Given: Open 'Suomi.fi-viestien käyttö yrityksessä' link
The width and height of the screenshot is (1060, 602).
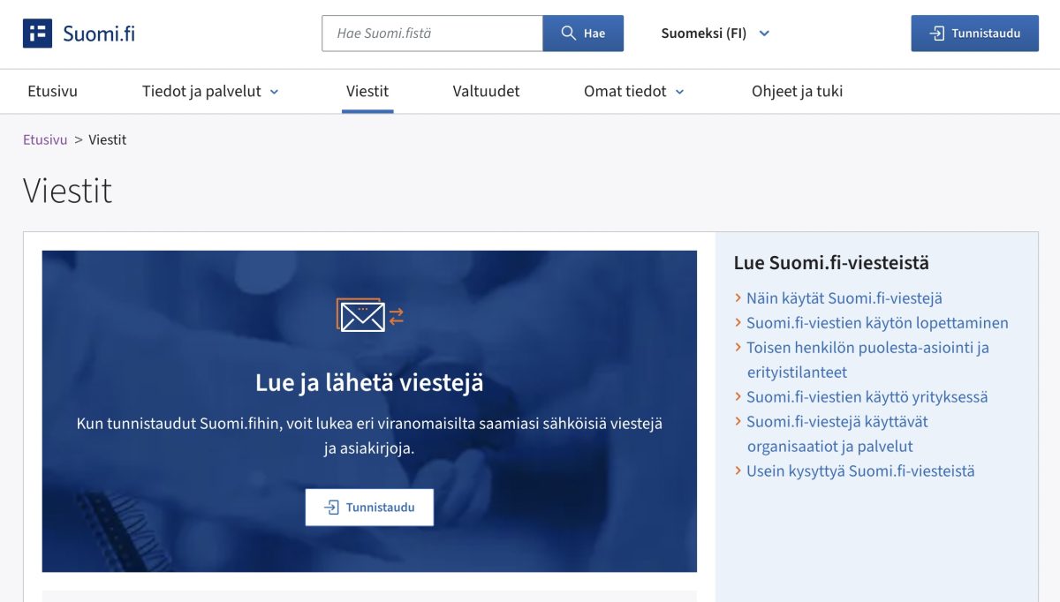Looking at the screenshot, I should (x=869, y=396).
